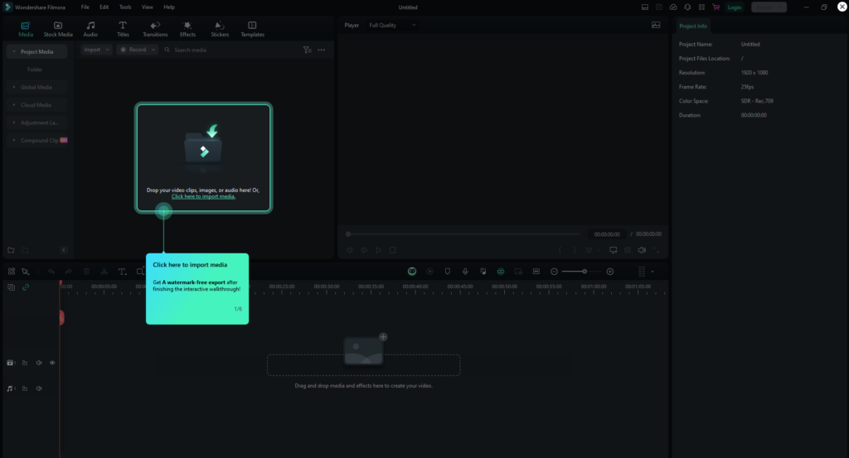The image size is (849, 458).
Task: Open the player scopes snapshot icon
Action: point(656,25)
